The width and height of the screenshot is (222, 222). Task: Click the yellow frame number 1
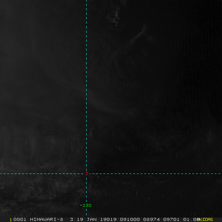point(11,220)
